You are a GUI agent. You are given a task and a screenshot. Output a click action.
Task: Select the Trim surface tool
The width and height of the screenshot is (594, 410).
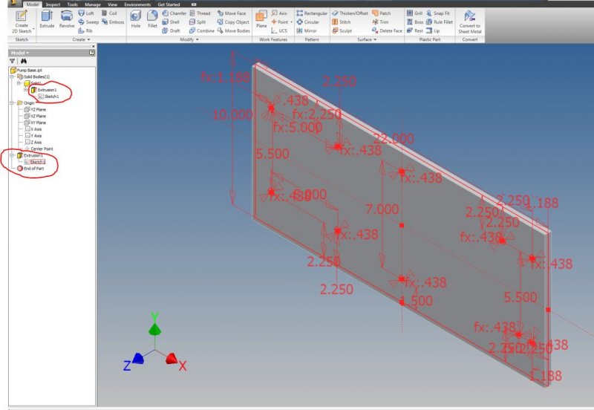pos(380,22)
